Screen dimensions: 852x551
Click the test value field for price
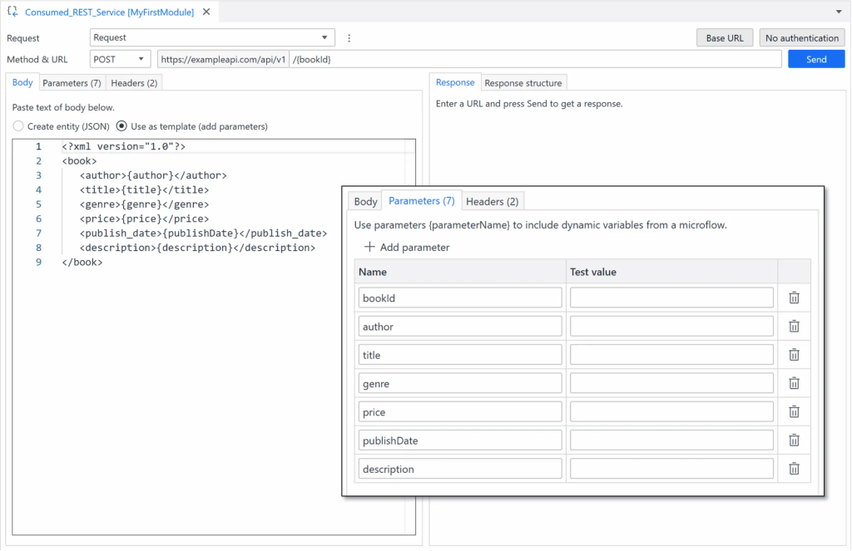point(671,412)
